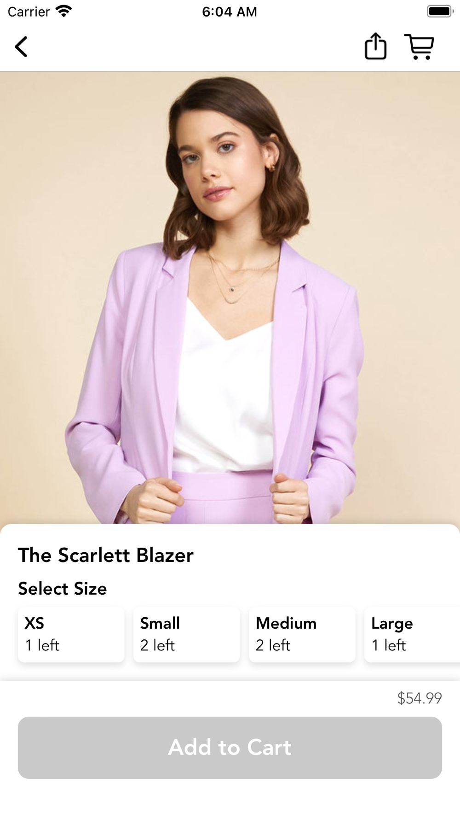Tap the '2 left' text under Medium

[x=273, y=645]
